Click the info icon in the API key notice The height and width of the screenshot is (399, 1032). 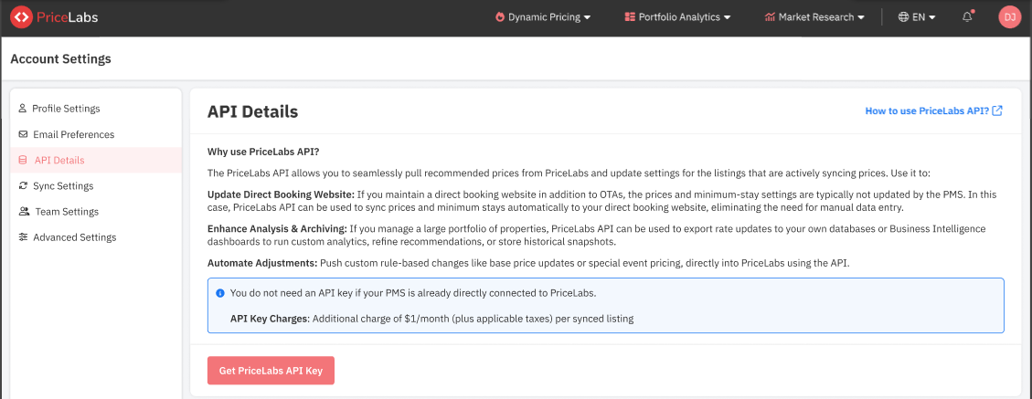click(220, 293)
